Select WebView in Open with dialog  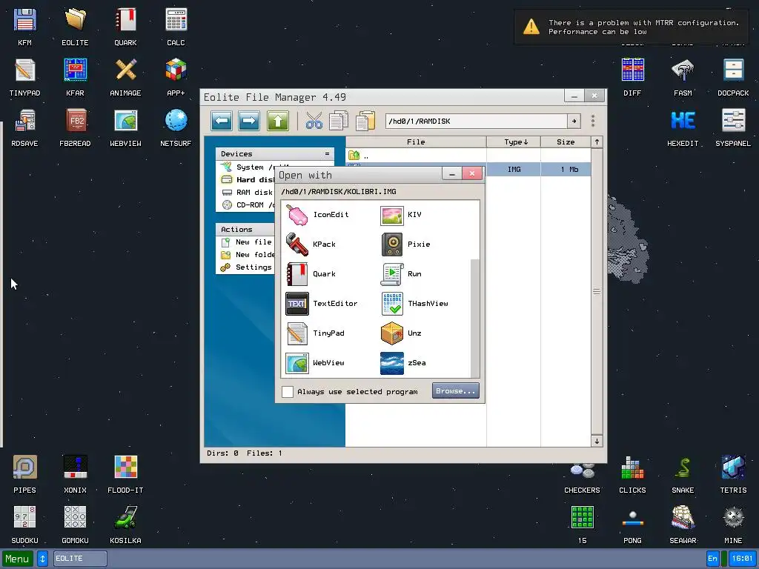coord(315,363)
